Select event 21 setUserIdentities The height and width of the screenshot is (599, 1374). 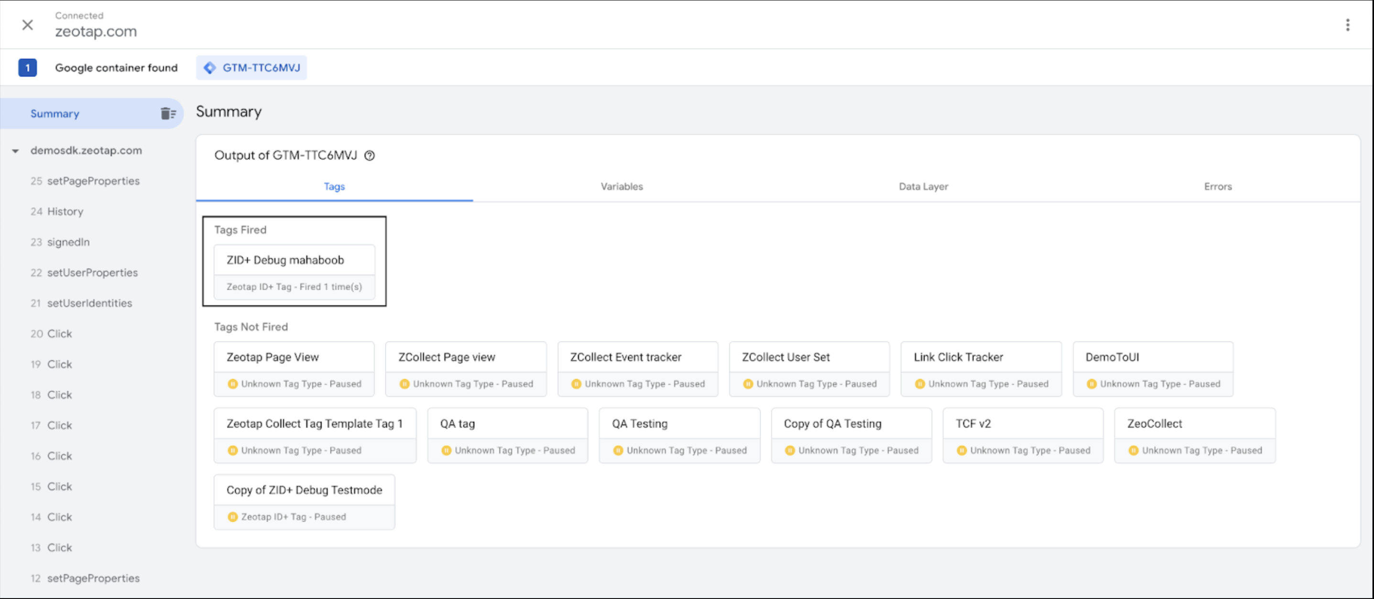89,303
